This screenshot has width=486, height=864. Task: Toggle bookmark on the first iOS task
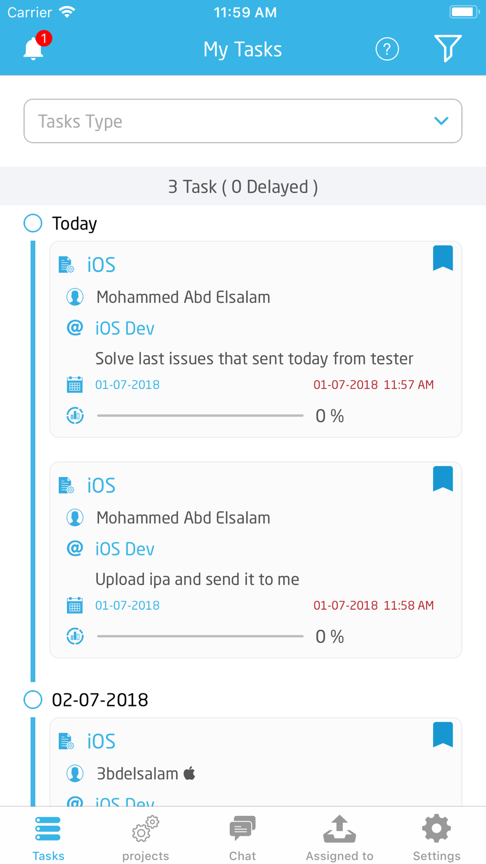(x=443, y=258)
